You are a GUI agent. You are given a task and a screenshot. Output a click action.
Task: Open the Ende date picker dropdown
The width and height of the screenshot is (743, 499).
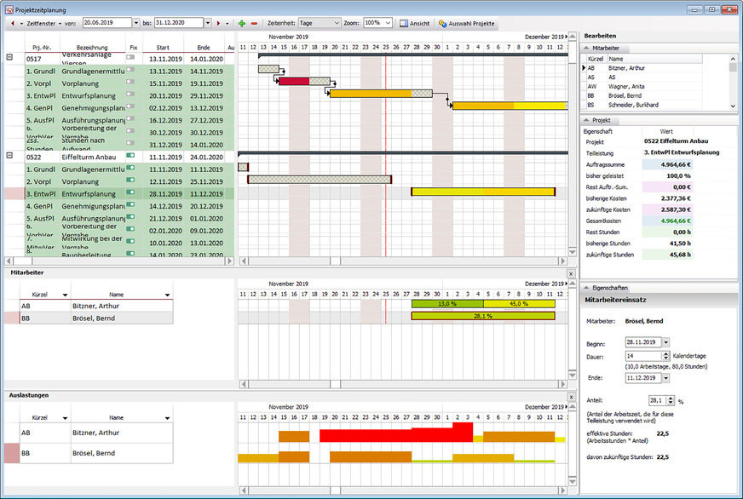point(665,378)
